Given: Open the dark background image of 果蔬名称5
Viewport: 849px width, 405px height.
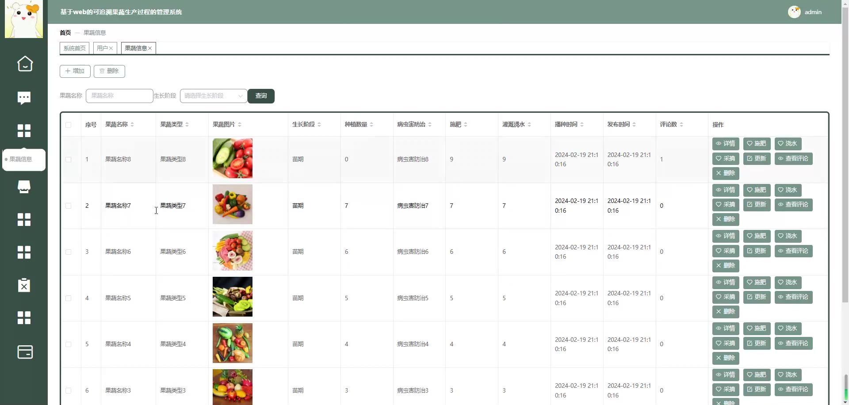Looking at the screenshot, I should coord(233,297).
